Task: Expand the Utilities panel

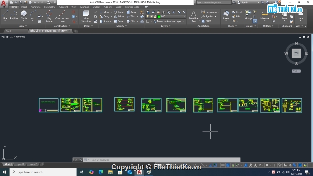Action: pos(268,26)
